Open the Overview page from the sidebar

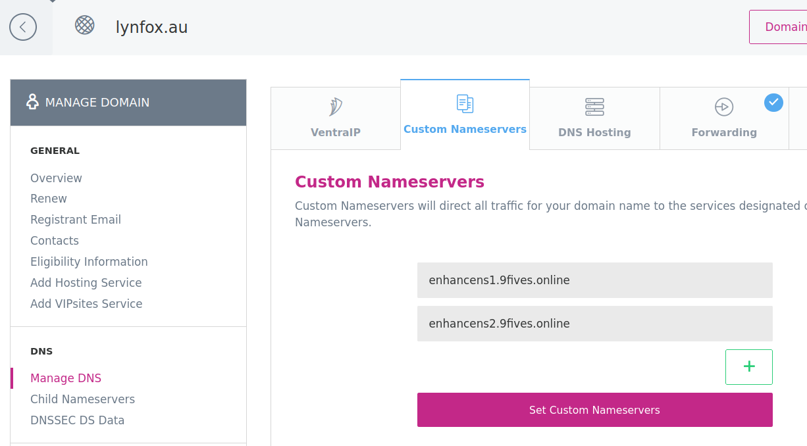pyautogui.click(x=56, y=178)
